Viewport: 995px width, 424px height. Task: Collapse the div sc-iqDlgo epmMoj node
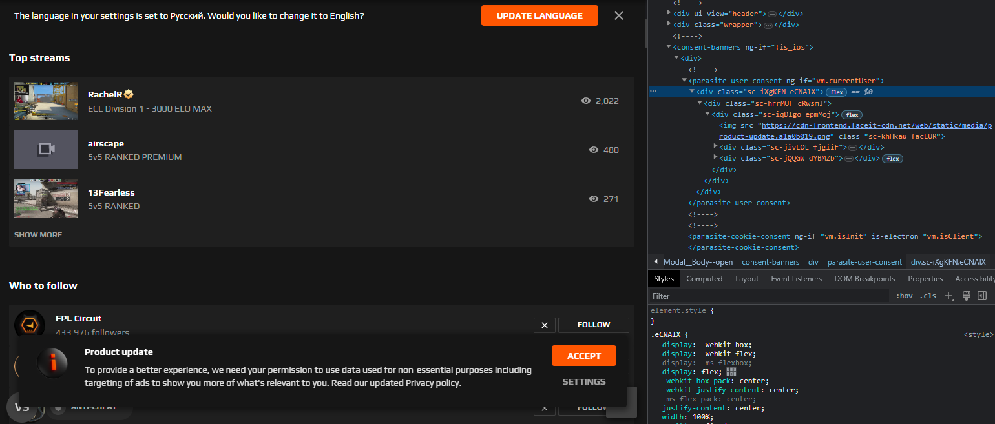(x=707, y=114)
